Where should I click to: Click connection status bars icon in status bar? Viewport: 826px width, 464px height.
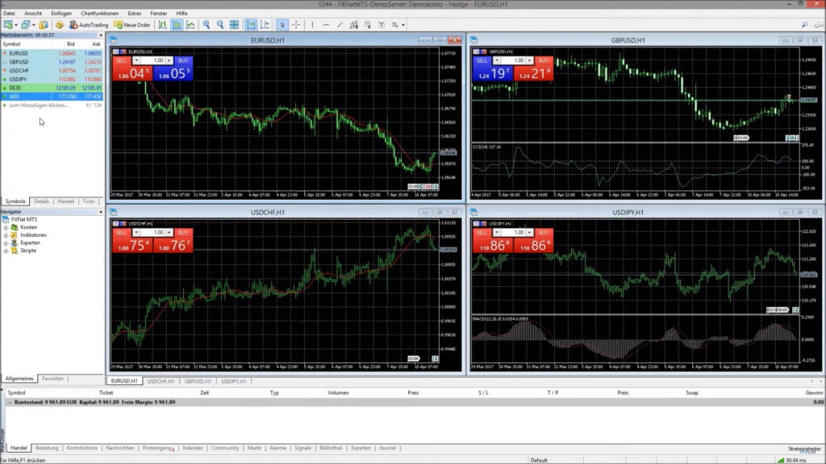point(781,460)
